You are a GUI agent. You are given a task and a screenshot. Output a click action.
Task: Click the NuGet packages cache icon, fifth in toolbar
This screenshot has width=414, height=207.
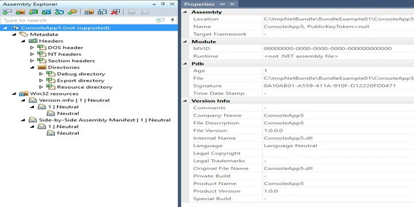59,12
